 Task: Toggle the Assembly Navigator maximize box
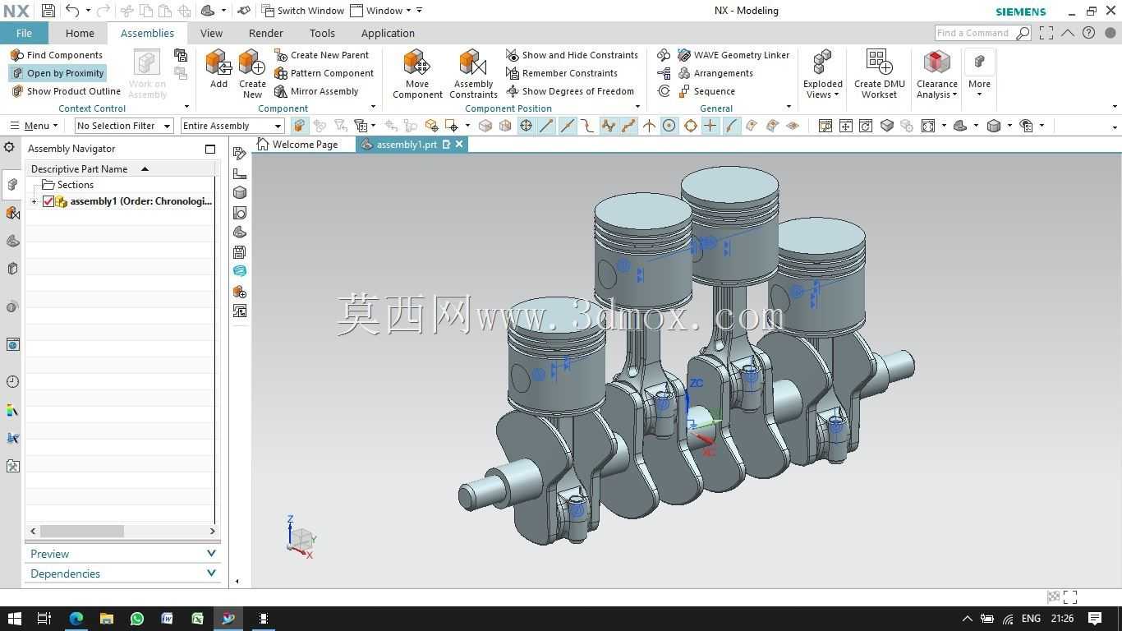tap(210, 149)
